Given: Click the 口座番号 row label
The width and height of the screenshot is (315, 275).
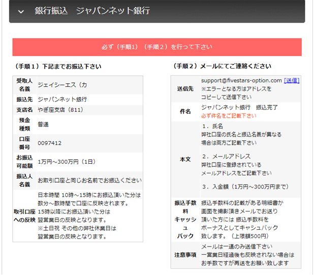Looking at the screenshot, I should [x=24, y=143].
